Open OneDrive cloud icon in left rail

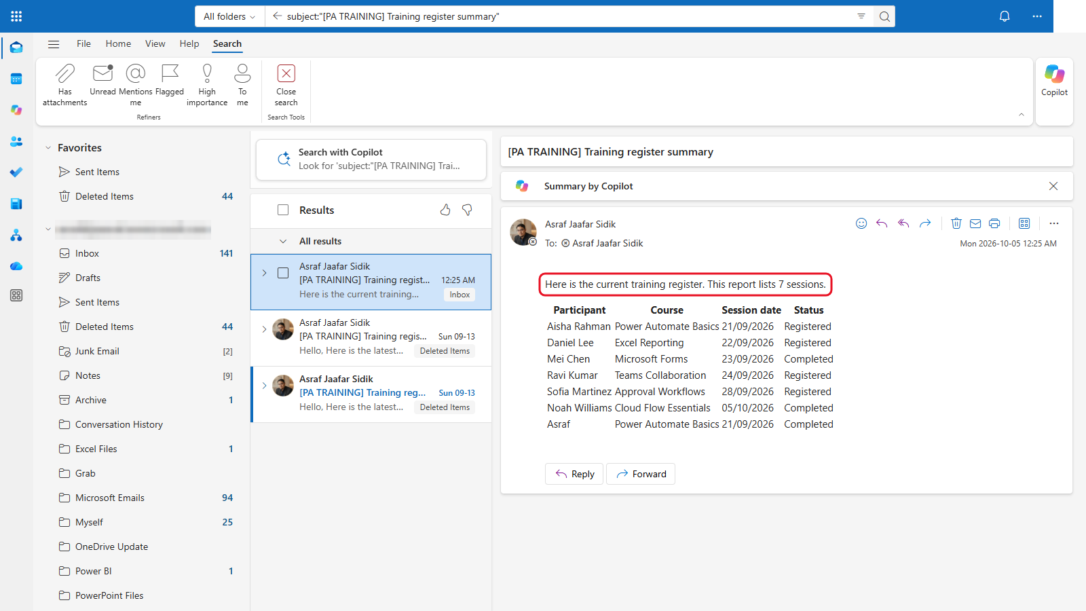pyautogui.click(x=16, y=266)
